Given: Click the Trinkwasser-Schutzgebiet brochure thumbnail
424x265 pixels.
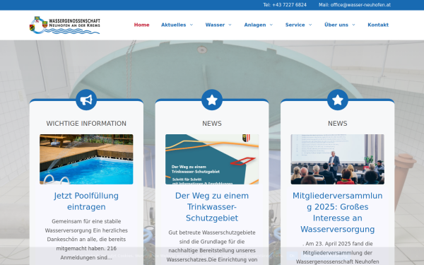Looking at the screenshot, I should 212,159.
